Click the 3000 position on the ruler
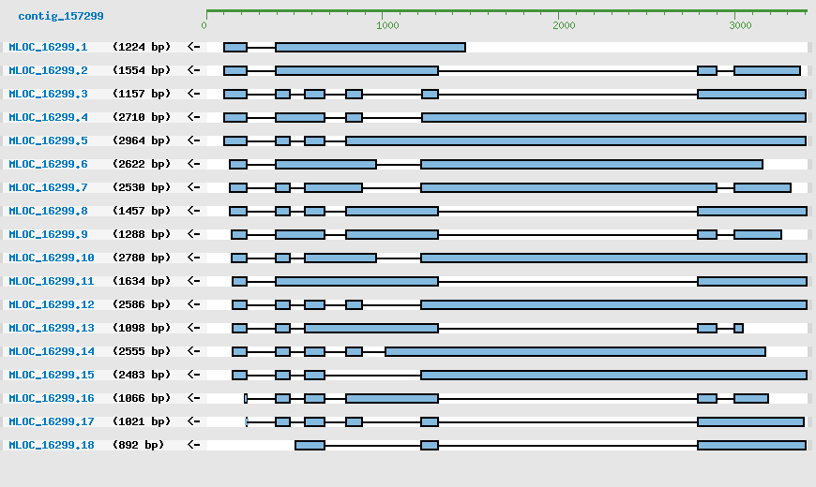 click(x=739, y=24)
